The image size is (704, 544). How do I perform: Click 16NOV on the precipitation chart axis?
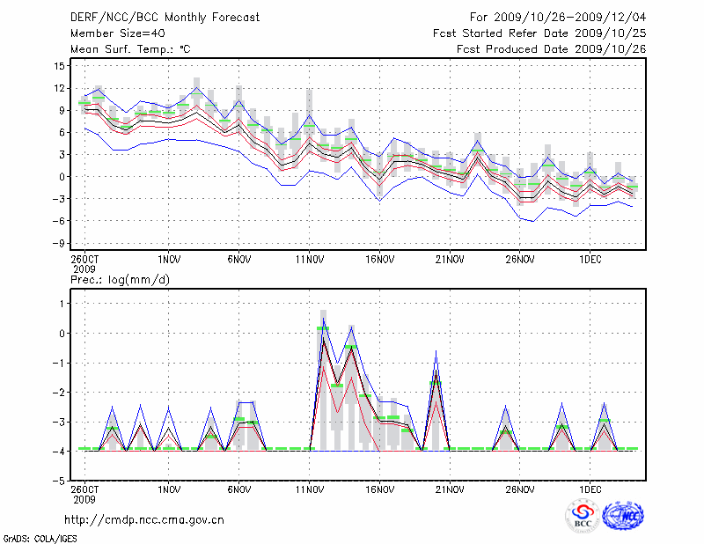[x=379, y=489]
